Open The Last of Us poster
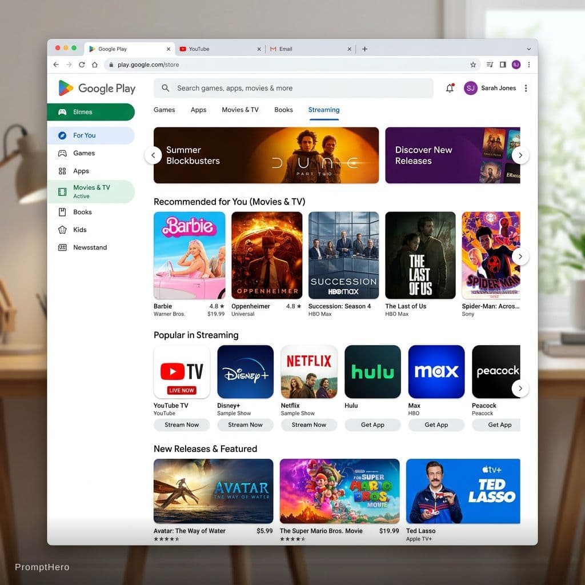585x585 pixels. coord(420,255)
